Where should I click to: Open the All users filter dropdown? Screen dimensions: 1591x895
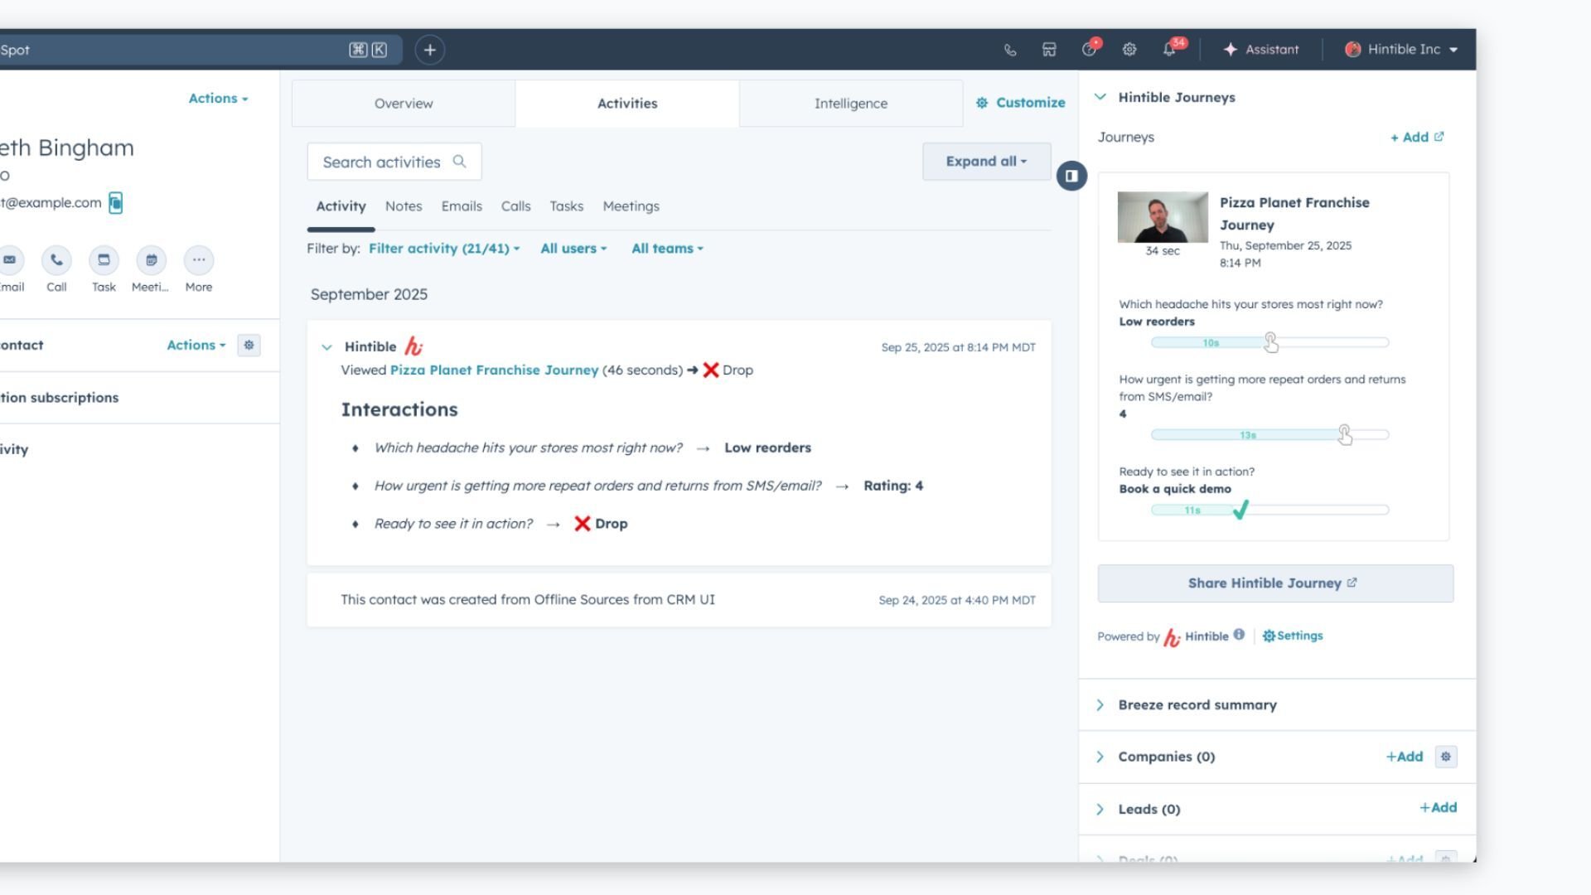pyautogui.click(x=573, y=248)
